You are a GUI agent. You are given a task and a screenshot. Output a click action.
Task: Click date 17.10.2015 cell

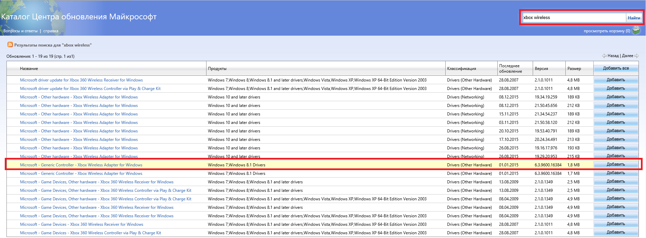click(x=509, y=140)
